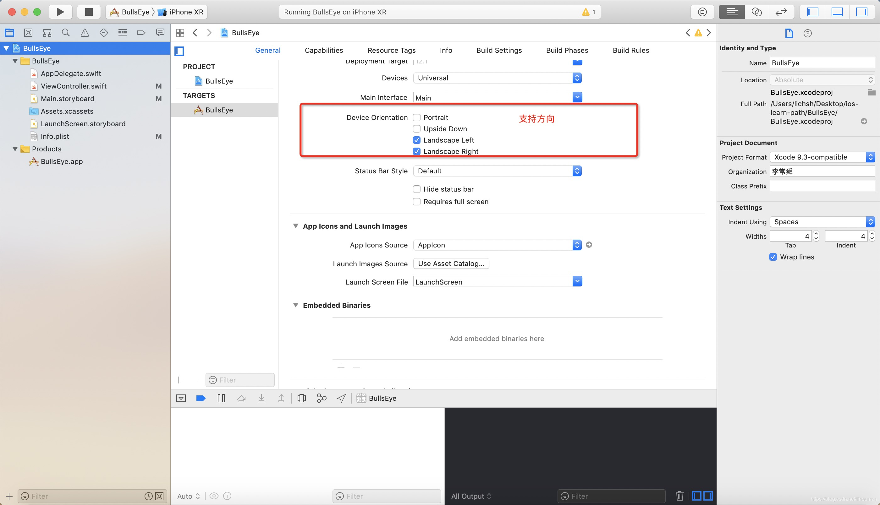
Task: Click the Add embedded binaries plus button
Action: pos(341,367)
